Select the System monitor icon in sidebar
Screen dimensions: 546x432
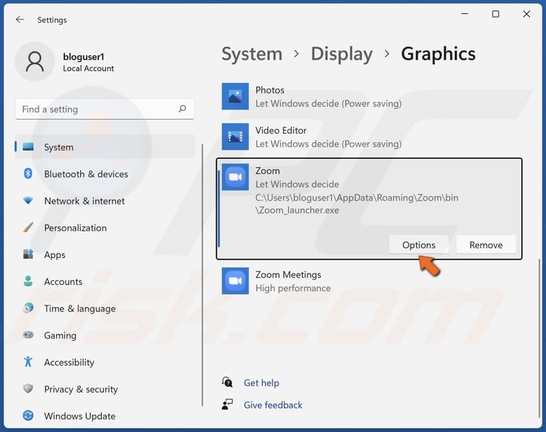click(x=28, y=147)
